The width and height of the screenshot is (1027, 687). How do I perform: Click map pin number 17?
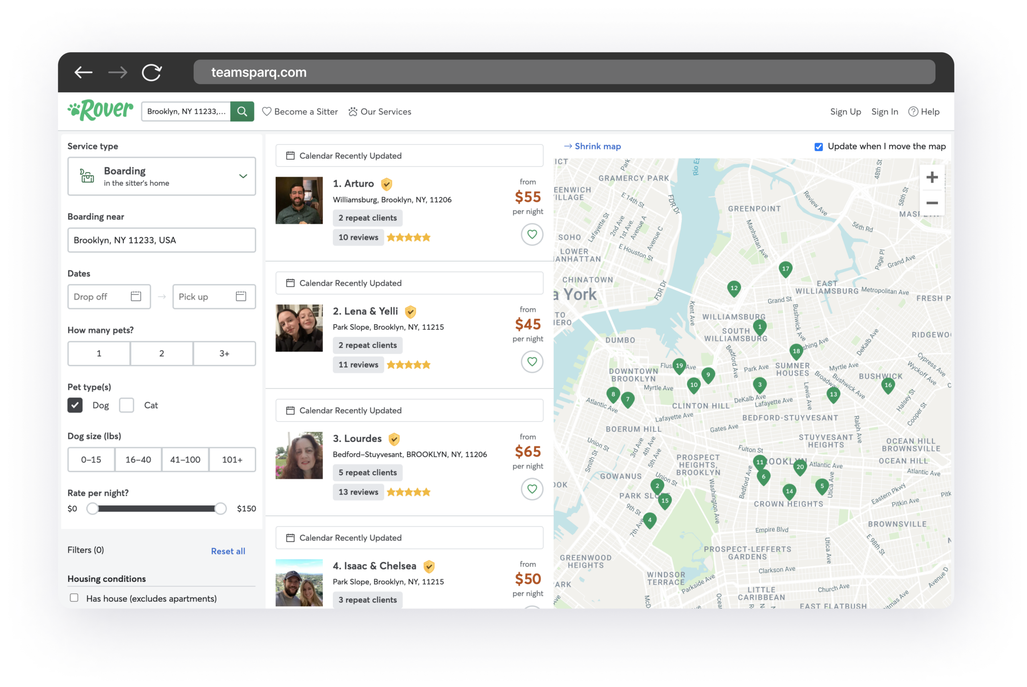[x=785, y=270]
